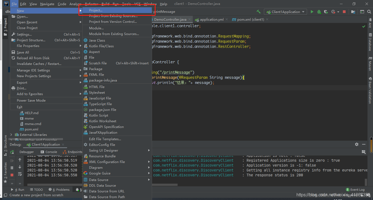The width and height of the screenshot is (373, 200).
Task: Click the green inspection checkmark in editor
Action: click(364, 26)
